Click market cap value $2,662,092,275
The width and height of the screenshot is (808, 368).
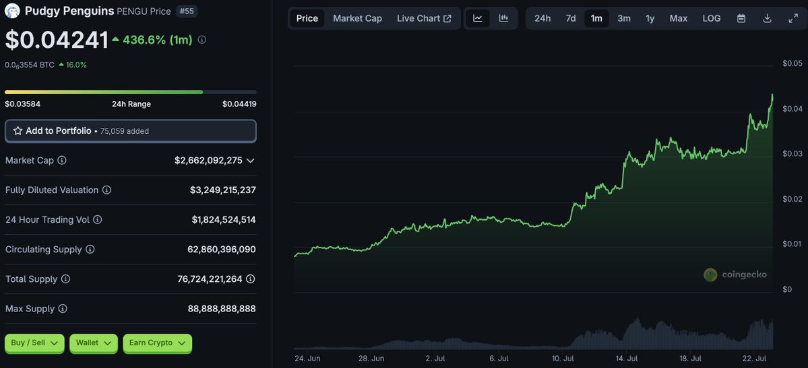tap(208, 161)
